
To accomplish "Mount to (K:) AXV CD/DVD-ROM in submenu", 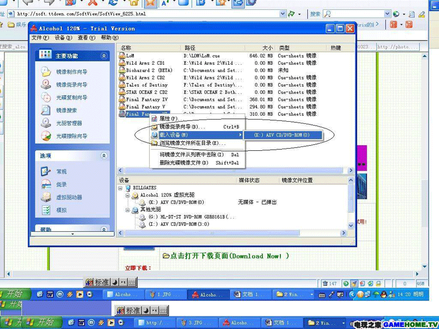I will (283, 135).
